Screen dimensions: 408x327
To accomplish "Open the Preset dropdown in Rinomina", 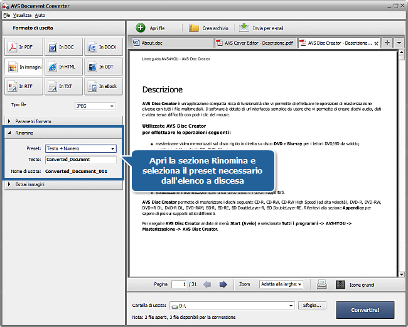I will coord(81,148).
